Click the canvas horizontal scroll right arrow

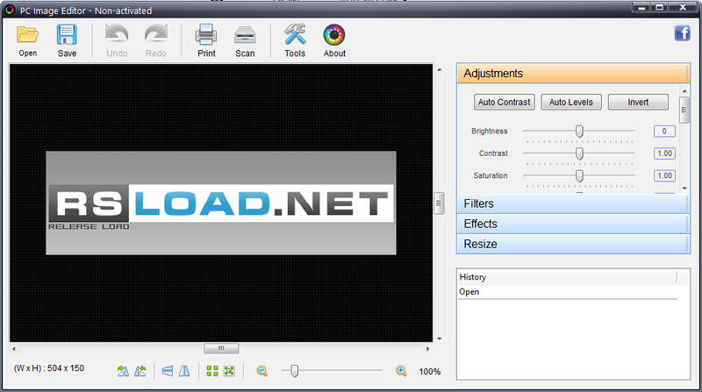pos(427,349)
